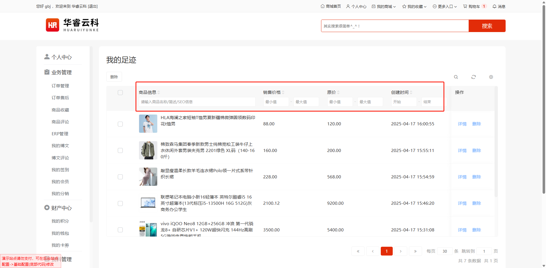Select the 联想笔记本电脑 row checkbox
The height and width of the screenshot is (268, 546).
click(x=120, y=204)
